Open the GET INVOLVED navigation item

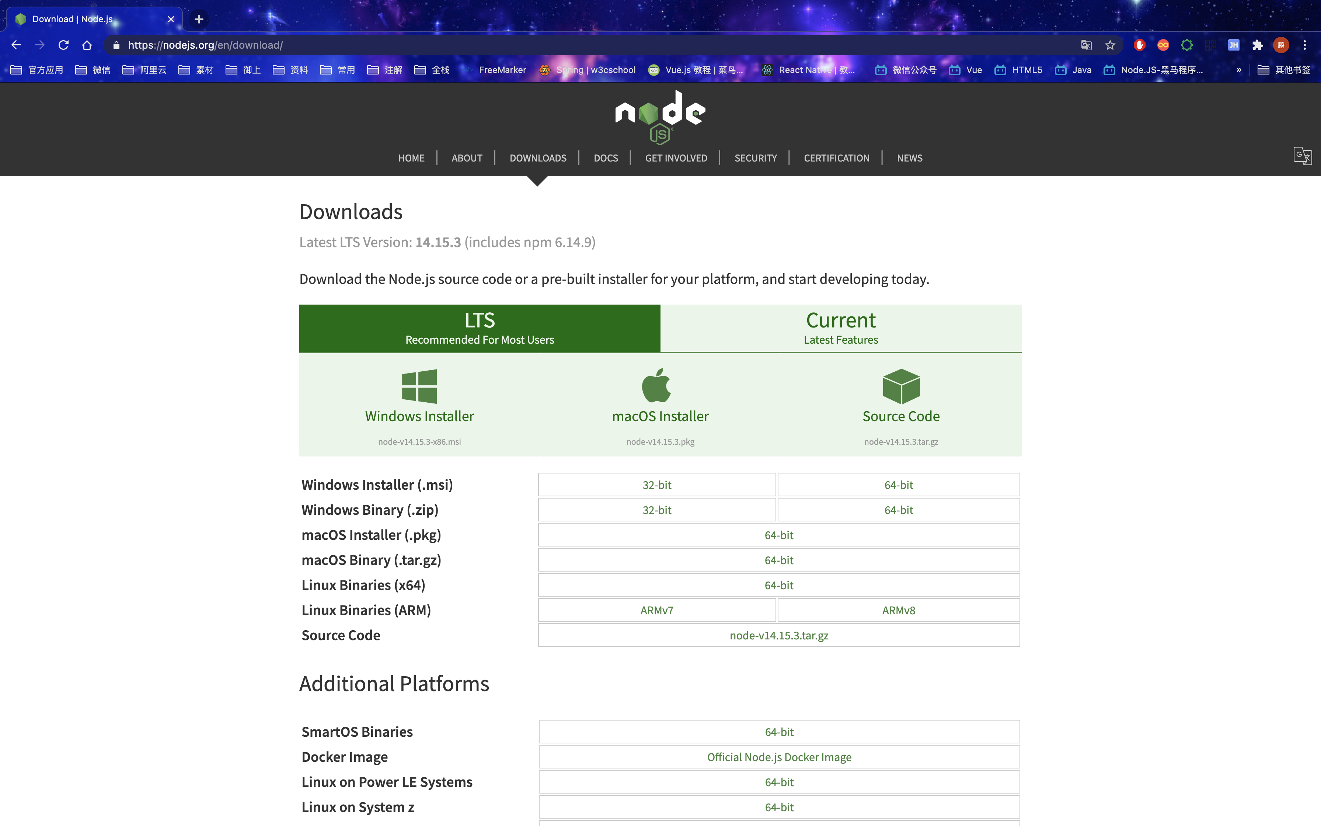(676, 158)
